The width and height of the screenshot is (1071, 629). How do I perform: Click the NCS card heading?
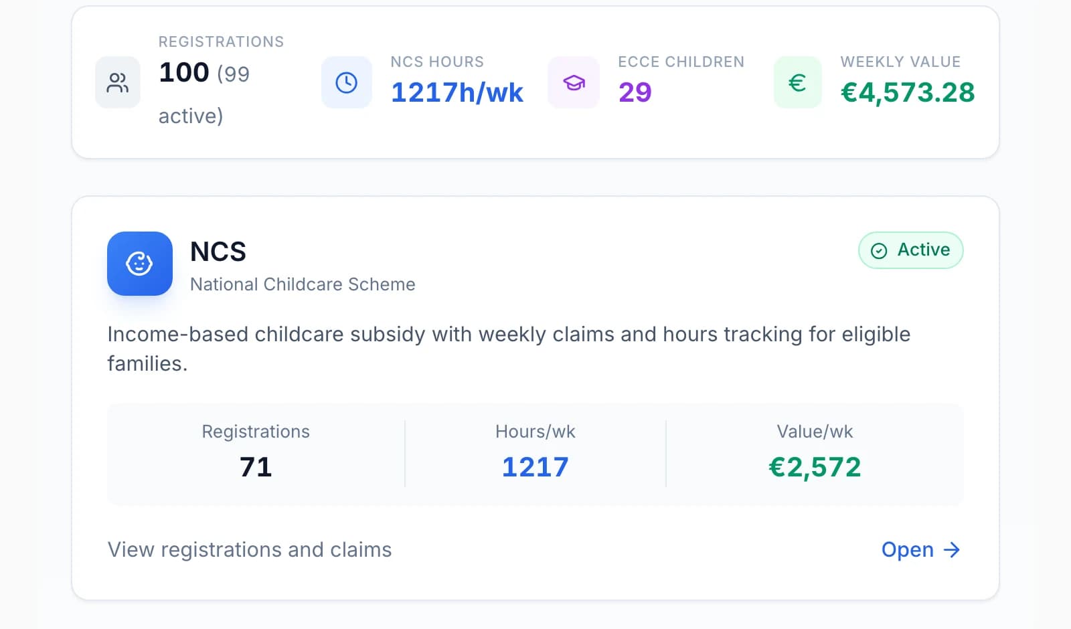coord(218,252)
